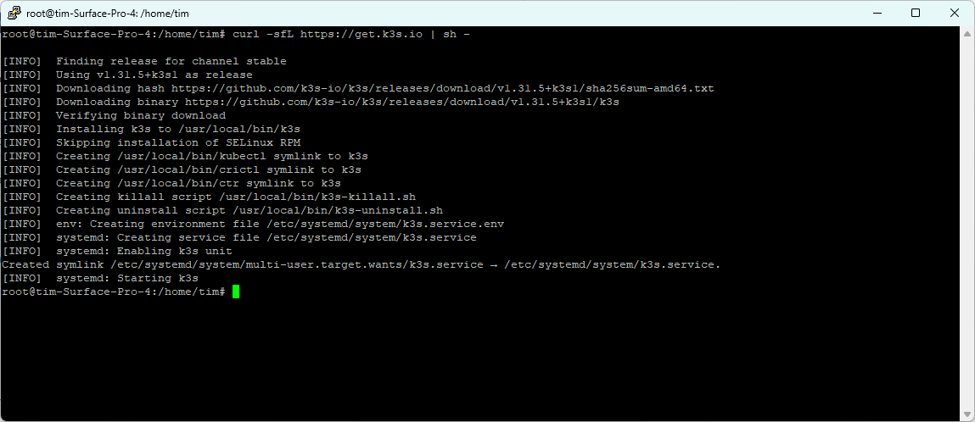Screen dimensions: 975x422
Task: Minimize the PuTTY terminal window
Action: pyautogui.click(x=877, y=13)
